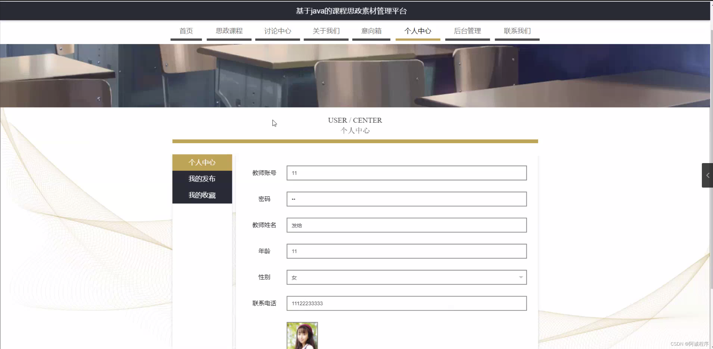Click the 年龄 input field
Screen dimensions: 713x349
[406, 251]
